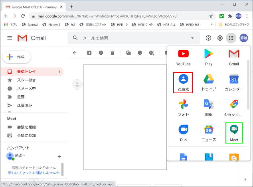
Task: Bookmark this page with star icon
Action: pyautogui.click(x=211, y=16)
